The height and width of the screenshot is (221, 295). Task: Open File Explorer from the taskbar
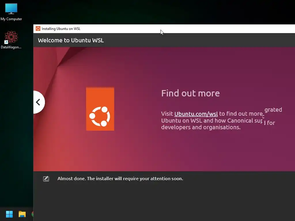pos(22,214)
